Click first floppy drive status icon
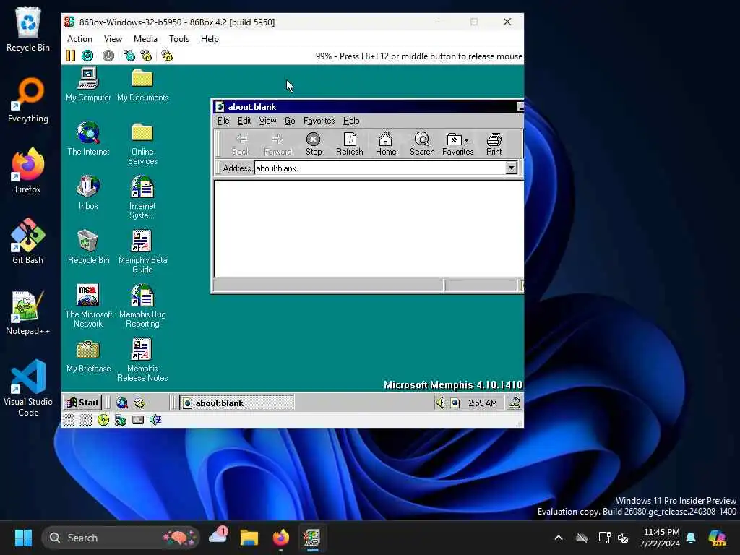The height and width of the screenshot is (555, 740). [x=69, y=420]
